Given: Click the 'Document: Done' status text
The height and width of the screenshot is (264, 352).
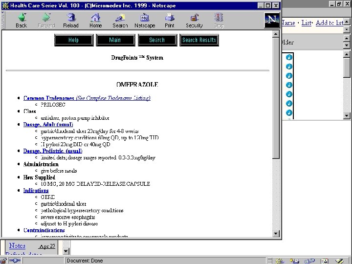Looking at the screenshot, I should click(85, 261).
